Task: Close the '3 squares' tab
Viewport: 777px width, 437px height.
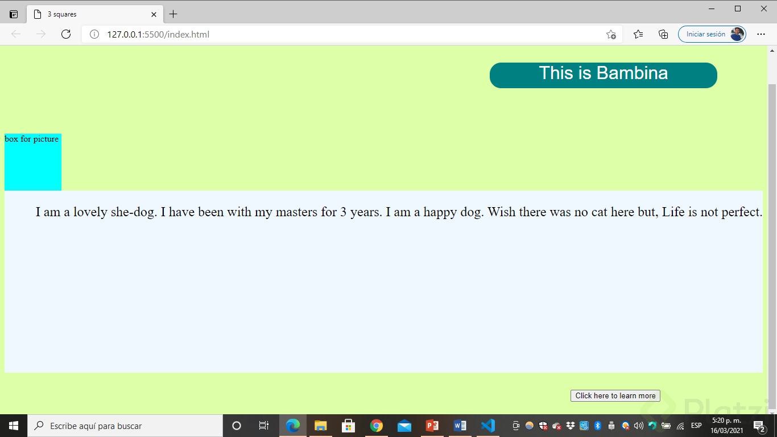Action: pyautogui.click(x=154, y=14)
